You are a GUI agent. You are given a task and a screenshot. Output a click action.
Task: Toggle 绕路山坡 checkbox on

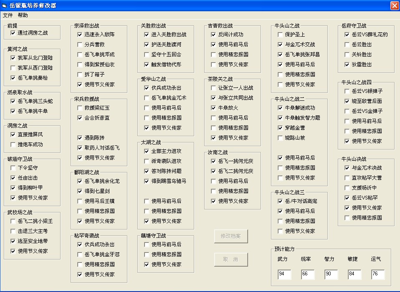[x=280, y=138]
